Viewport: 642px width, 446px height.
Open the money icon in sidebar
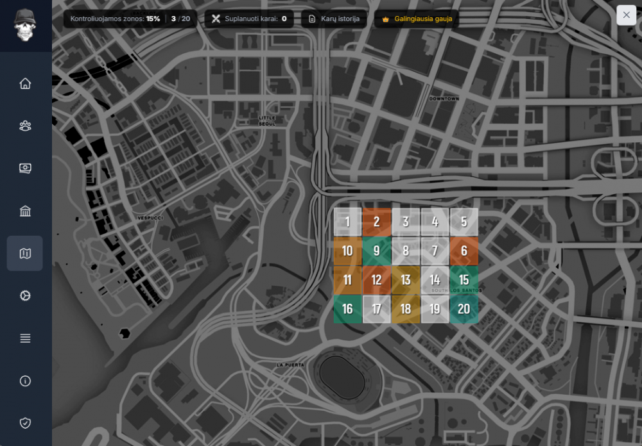pos(25,168)
